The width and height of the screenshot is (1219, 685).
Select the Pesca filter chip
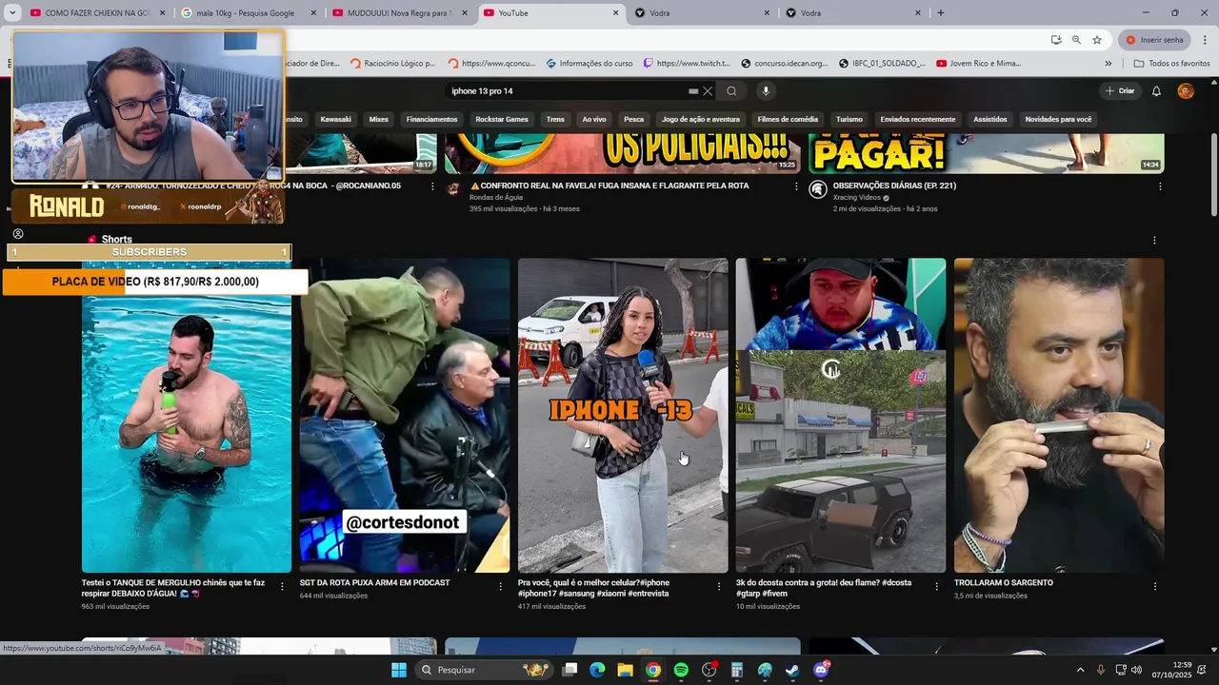coord(633,119)
